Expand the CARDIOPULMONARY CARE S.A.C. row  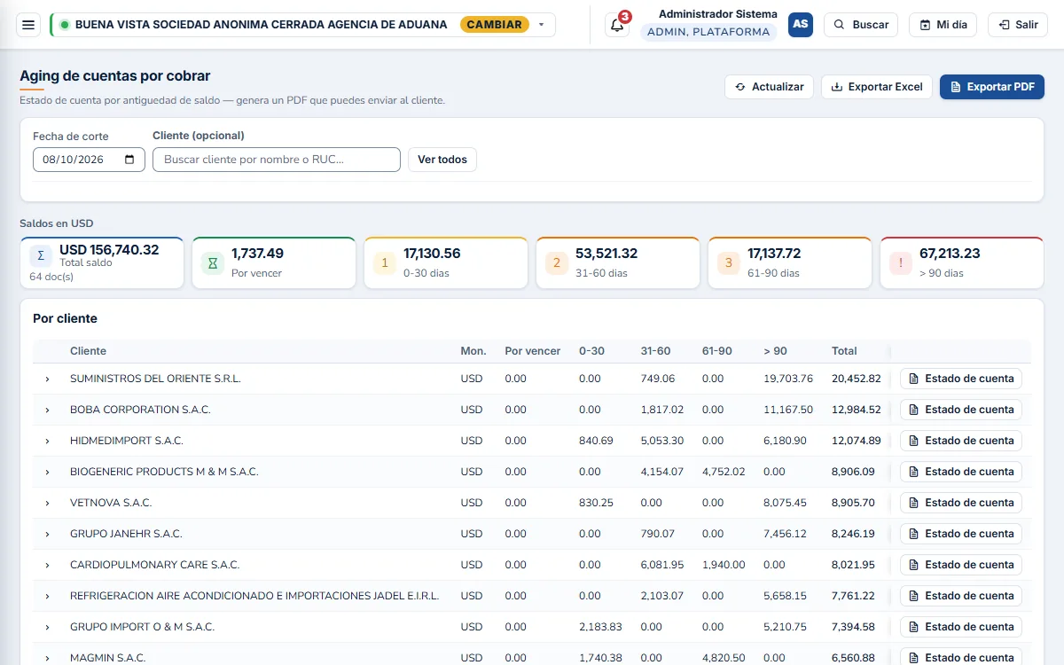(x=47, y=565)
